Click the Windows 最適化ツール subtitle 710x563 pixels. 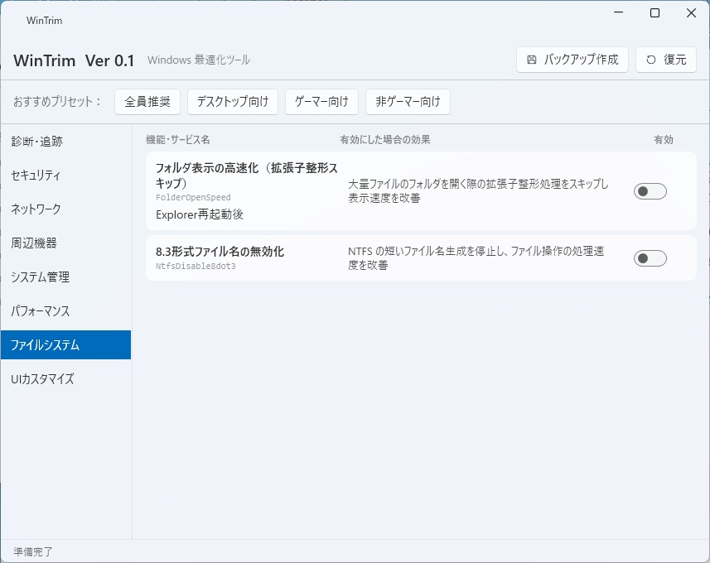tap(199, 60)
